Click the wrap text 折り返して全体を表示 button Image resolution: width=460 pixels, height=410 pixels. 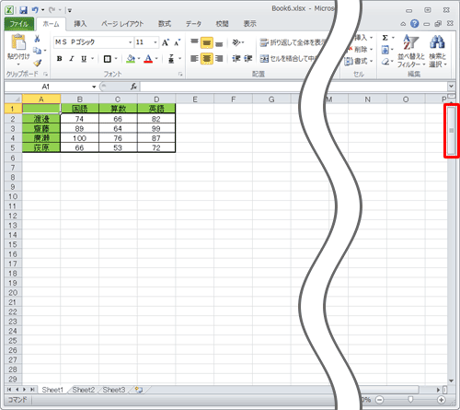(x=292, y=42)
